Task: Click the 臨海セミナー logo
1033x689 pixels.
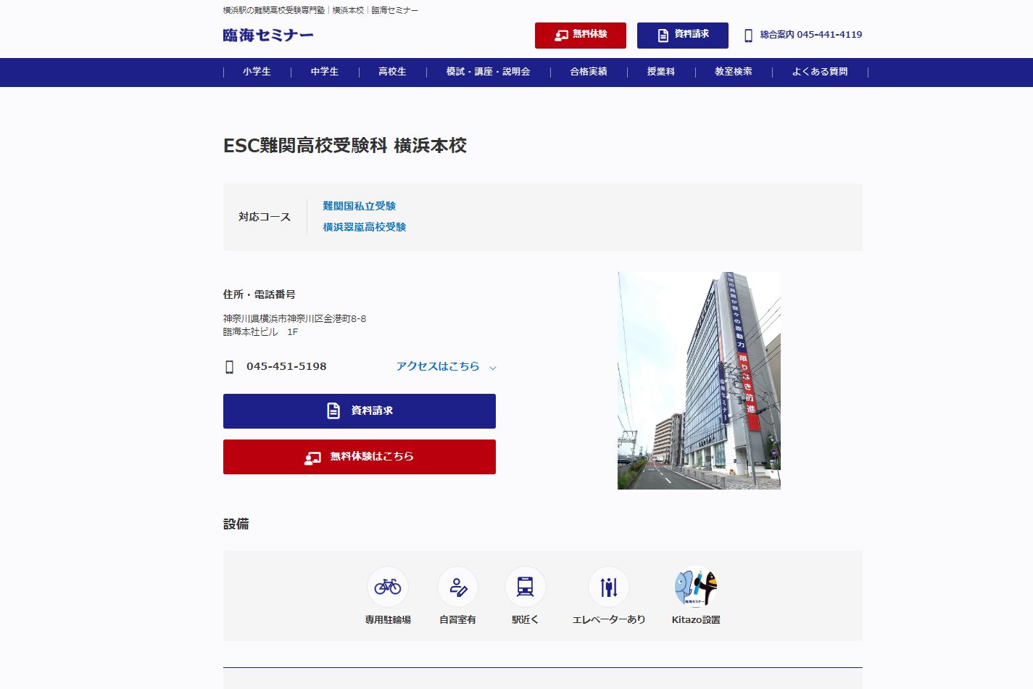Action: point(268,36)
